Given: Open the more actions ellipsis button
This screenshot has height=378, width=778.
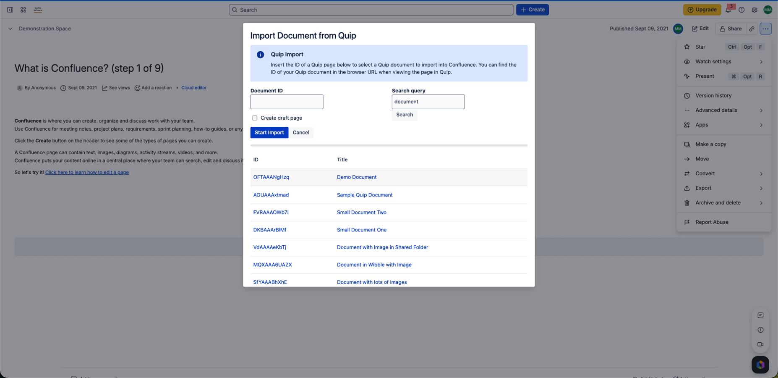Looking at the screenshot, I should pos(765,29).
